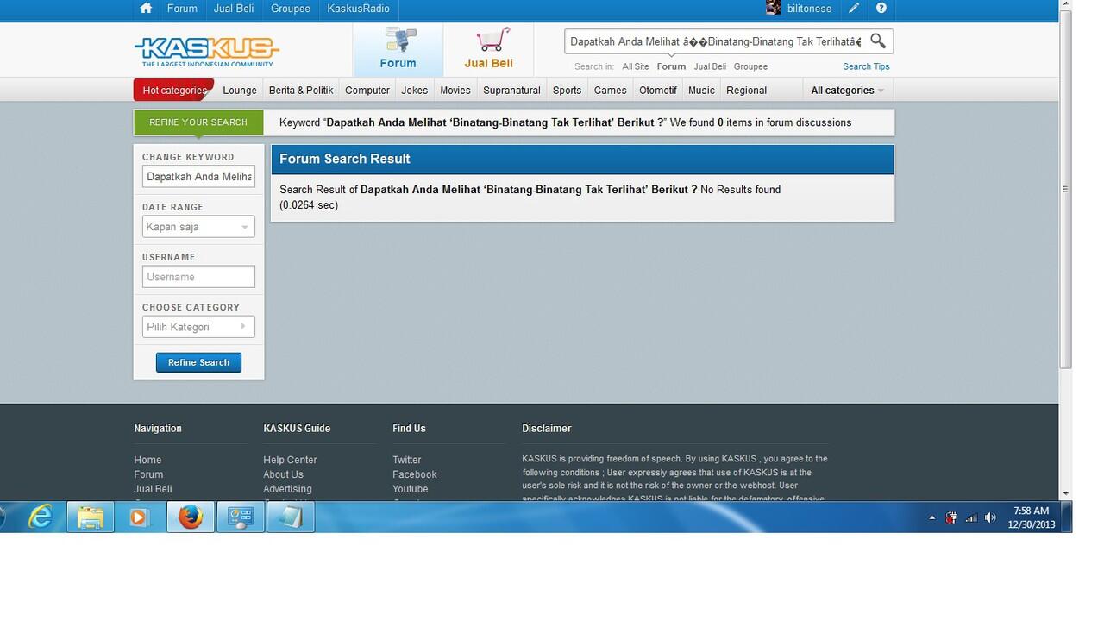The height and width of the screenshot is (621, 1104).
Task: Click Refine Your Search green tab
Action: [198, 122]
